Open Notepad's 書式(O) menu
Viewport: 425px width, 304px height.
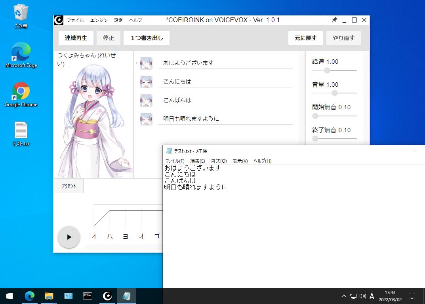(219, 161)
